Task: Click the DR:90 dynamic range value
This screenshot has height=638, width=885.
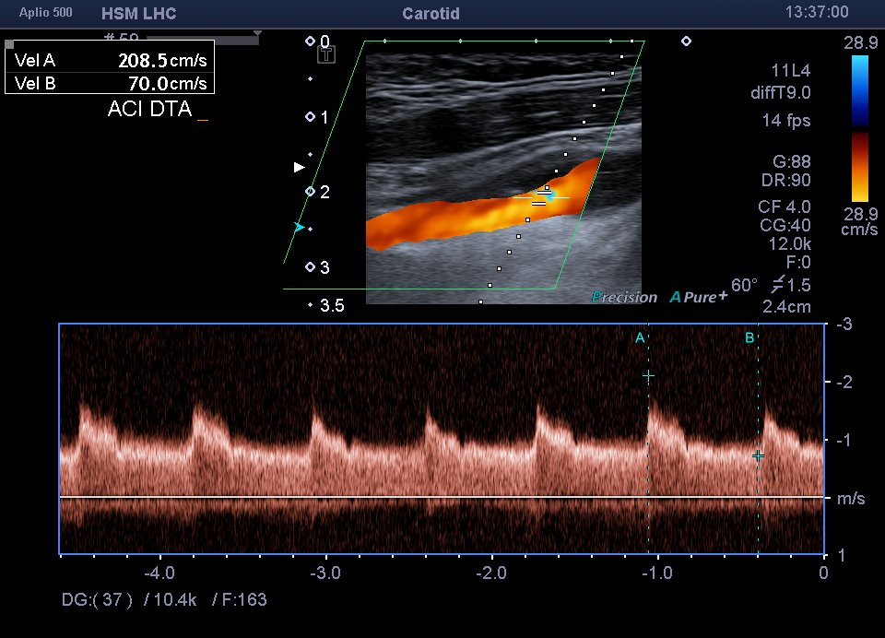Action: (x=785, y=181)
